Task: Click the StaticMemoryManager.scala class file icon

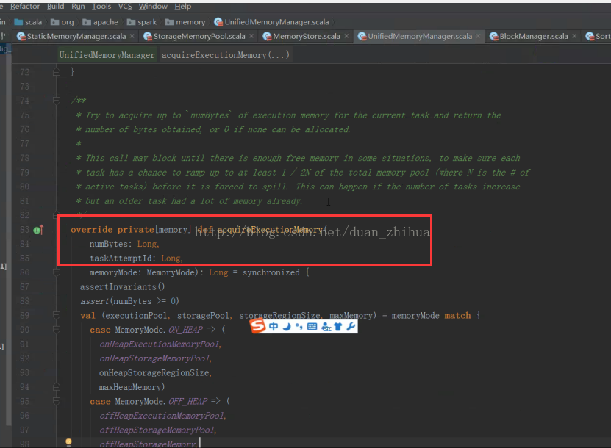Action: pyautogui.click(x=21, y=36)
